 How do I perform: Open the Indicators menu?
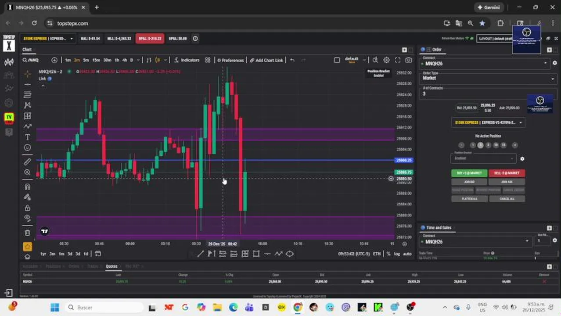187,60
